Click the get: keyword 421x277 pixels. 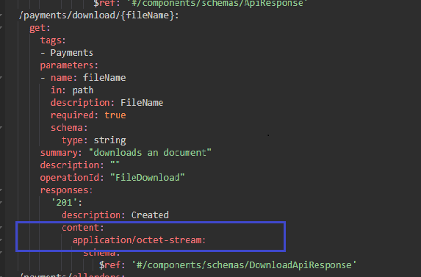coord(40,28)
